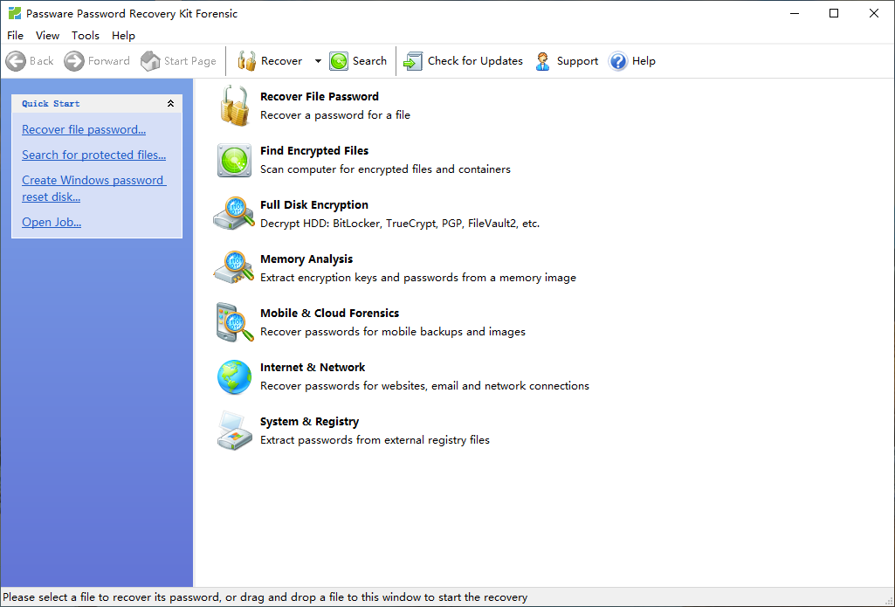
Task: Click the Recover file password link
Action: point(84,129)
